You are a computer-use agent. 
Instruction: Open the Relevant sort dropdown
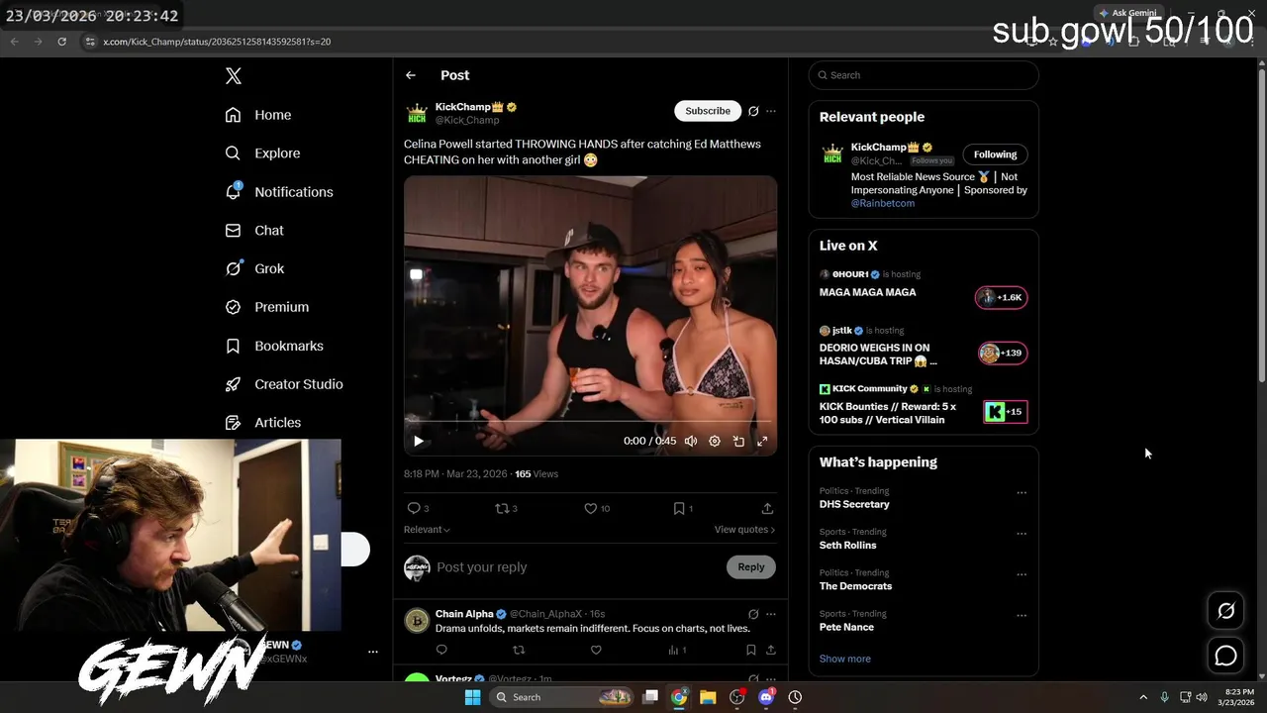pos(427,530)
